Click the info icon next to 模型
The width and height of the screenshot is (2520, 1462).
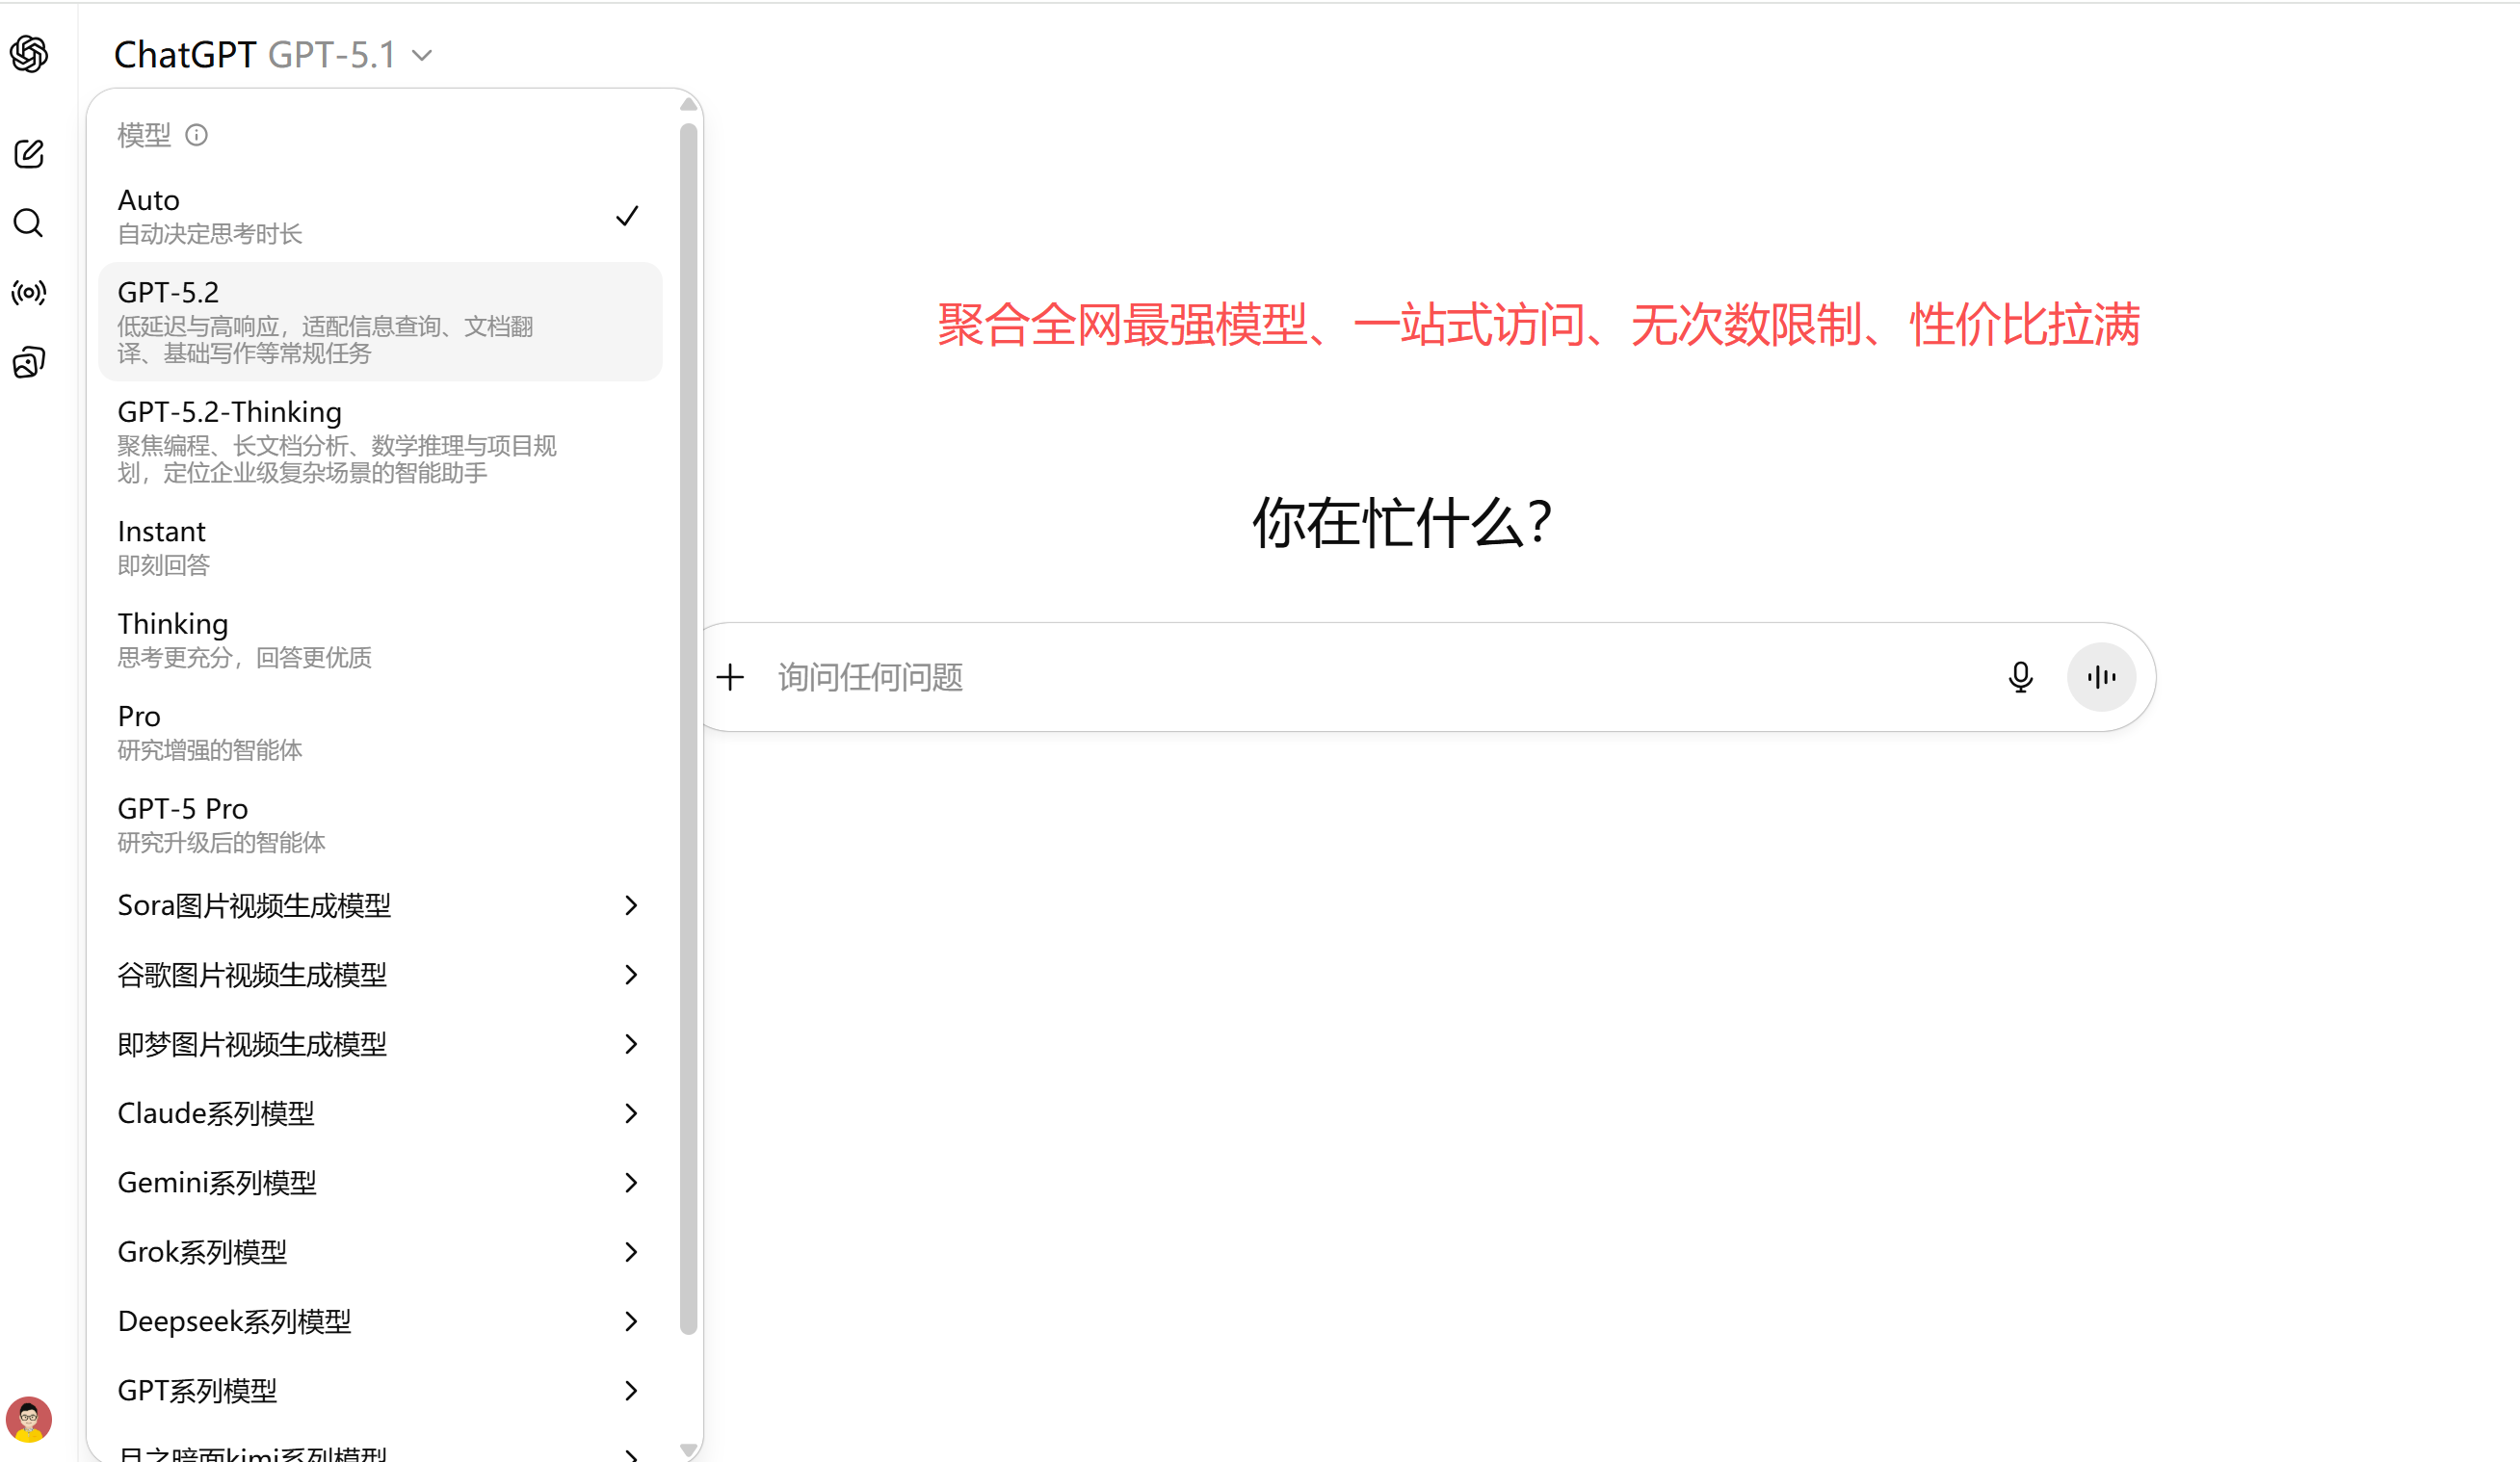click(x=197, y=135)
